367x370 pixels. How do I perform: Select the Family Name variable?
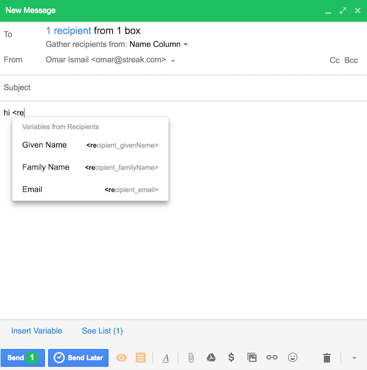point(90,167)
